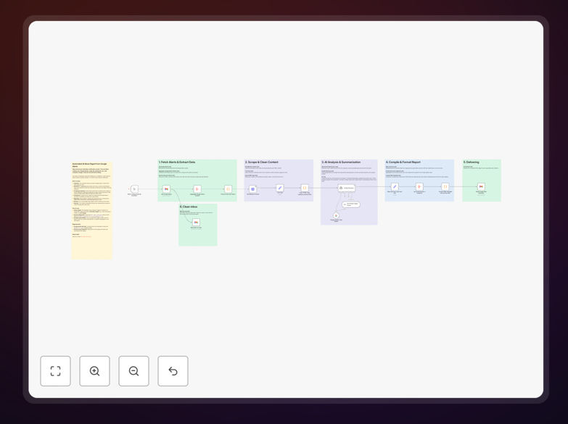Open the round Google chat model sub-node
Screen dimensions: 568x424
coord(336,215)
